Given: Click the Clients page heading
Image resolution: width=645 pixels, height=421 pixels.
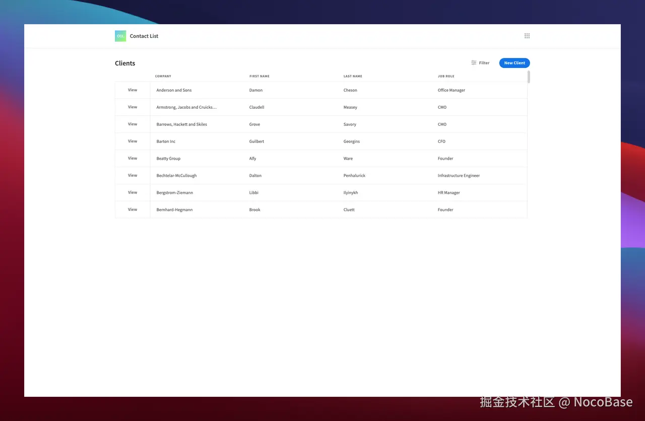Looking at the screenshot, I should [x=125, y=63].
